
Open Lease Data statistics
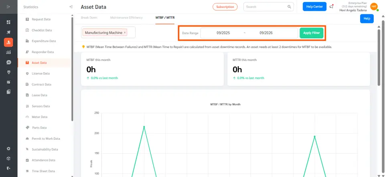click(39, 95)
